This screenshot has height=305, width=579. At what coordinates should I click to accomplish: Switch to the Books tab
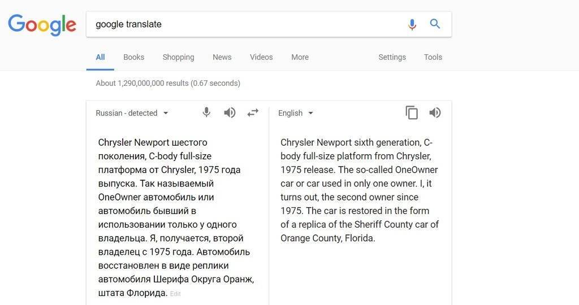(133, 57)
